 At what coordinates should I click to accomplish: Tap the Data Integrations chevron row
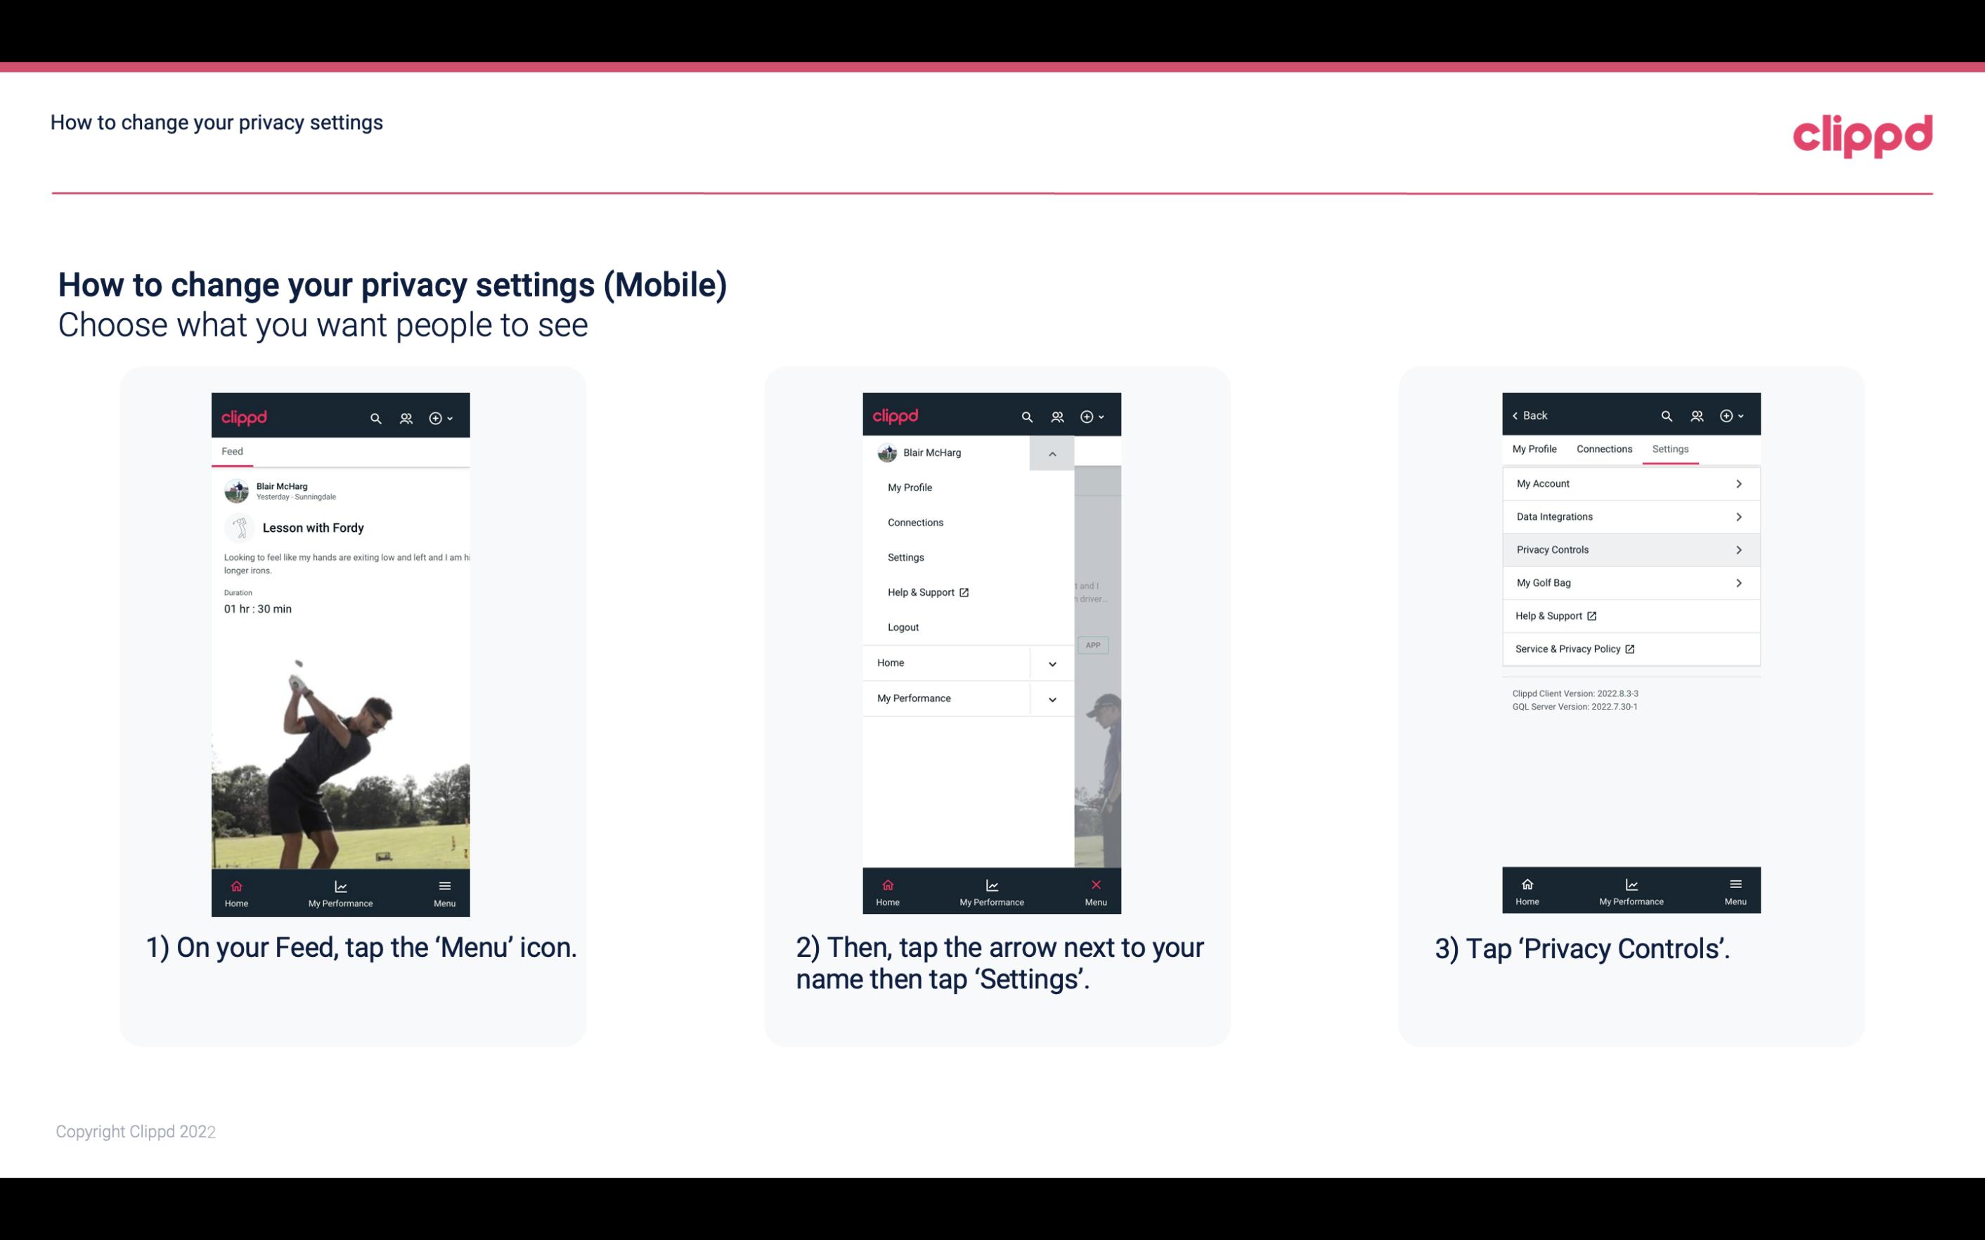tap(1629, 516)
